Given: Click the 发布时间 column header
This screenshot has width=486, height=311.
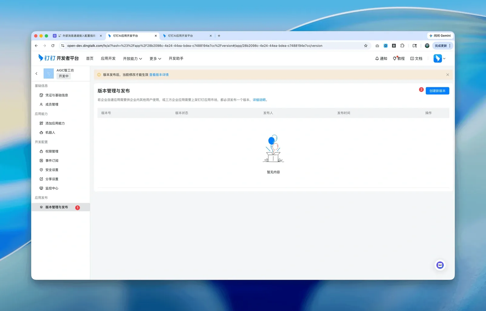Looking at the screenshot, I should pos(344,113).
